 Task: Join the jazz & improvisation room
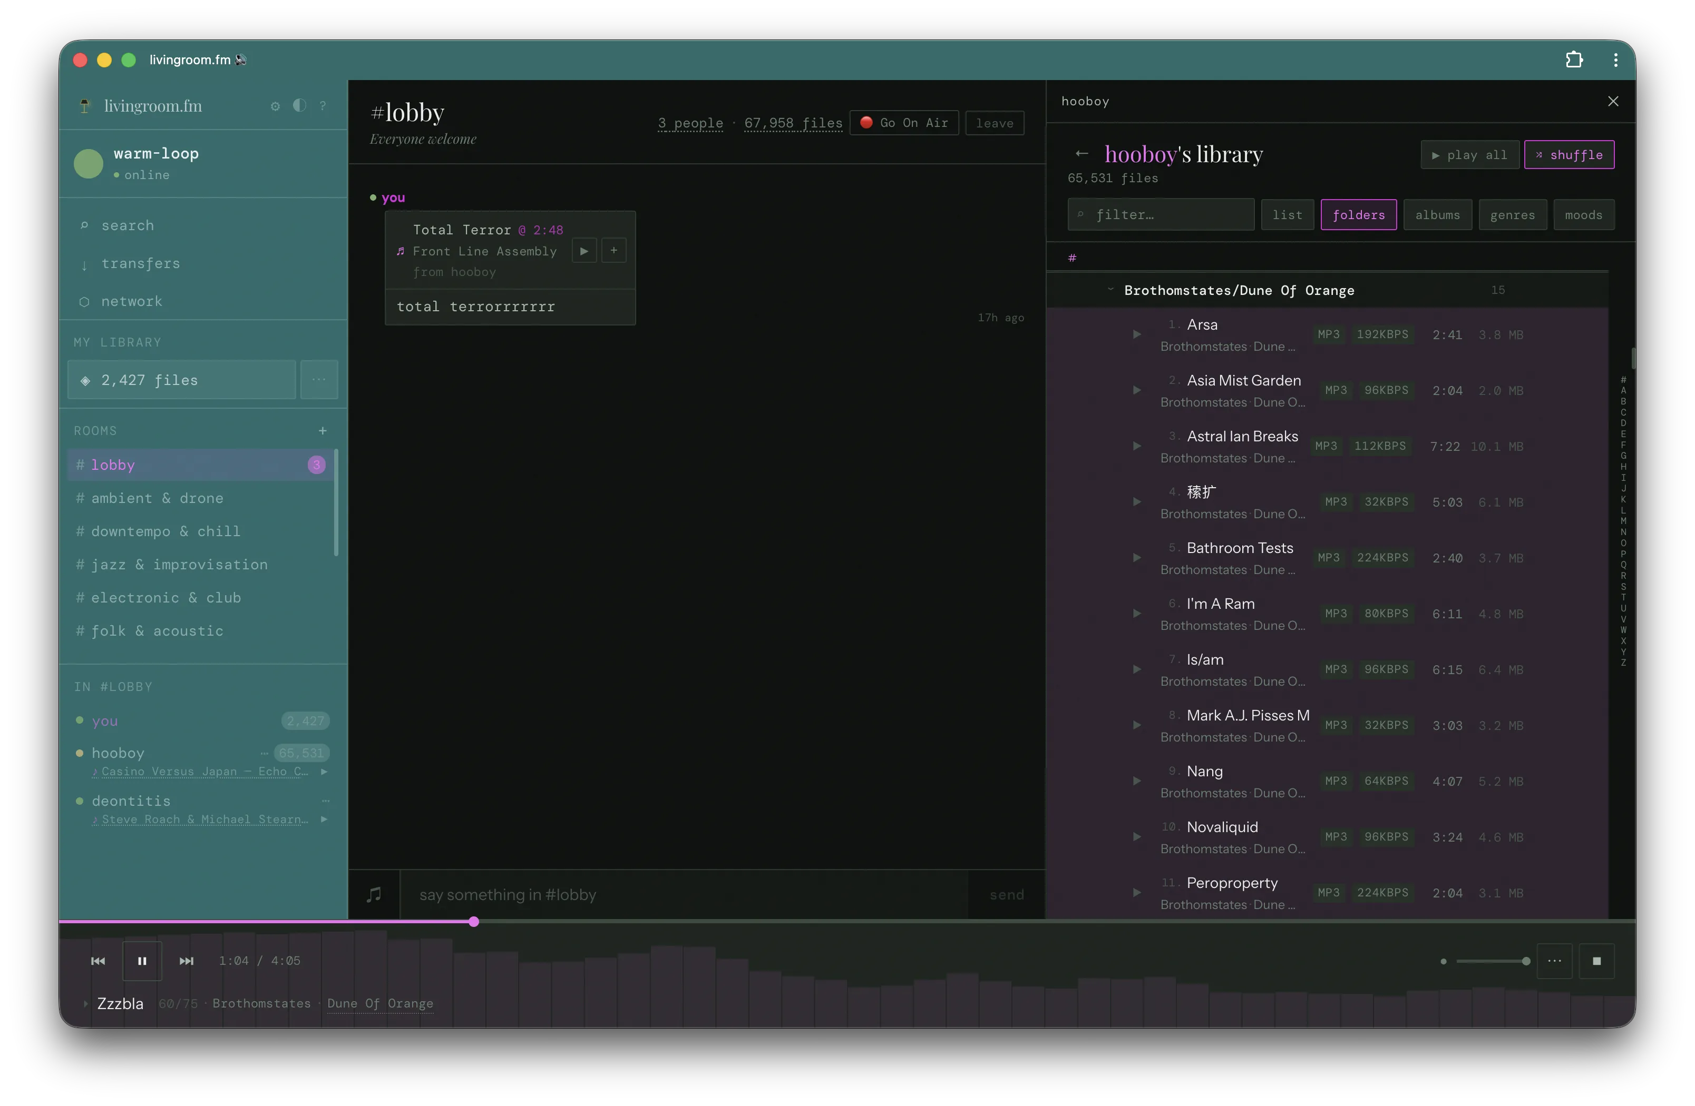pos(200,565)
